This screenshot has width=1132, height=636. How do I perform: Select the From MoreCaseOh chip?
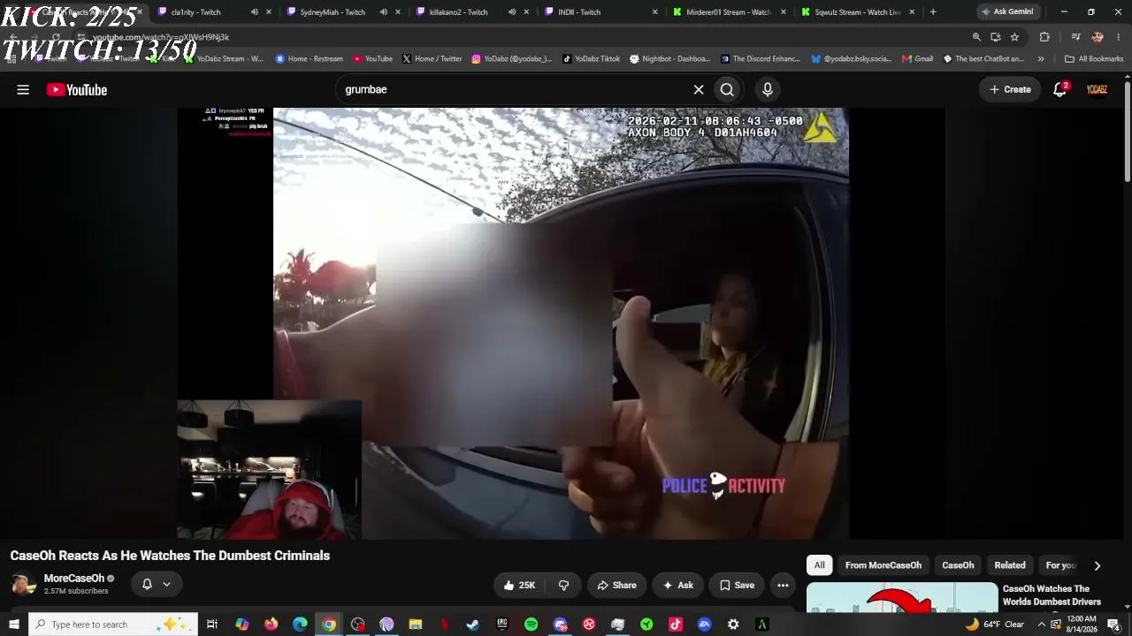click(883, 565)
